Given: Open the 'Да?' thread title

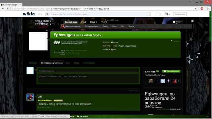Looking at the screenshot, I should (x=40, y=97).
